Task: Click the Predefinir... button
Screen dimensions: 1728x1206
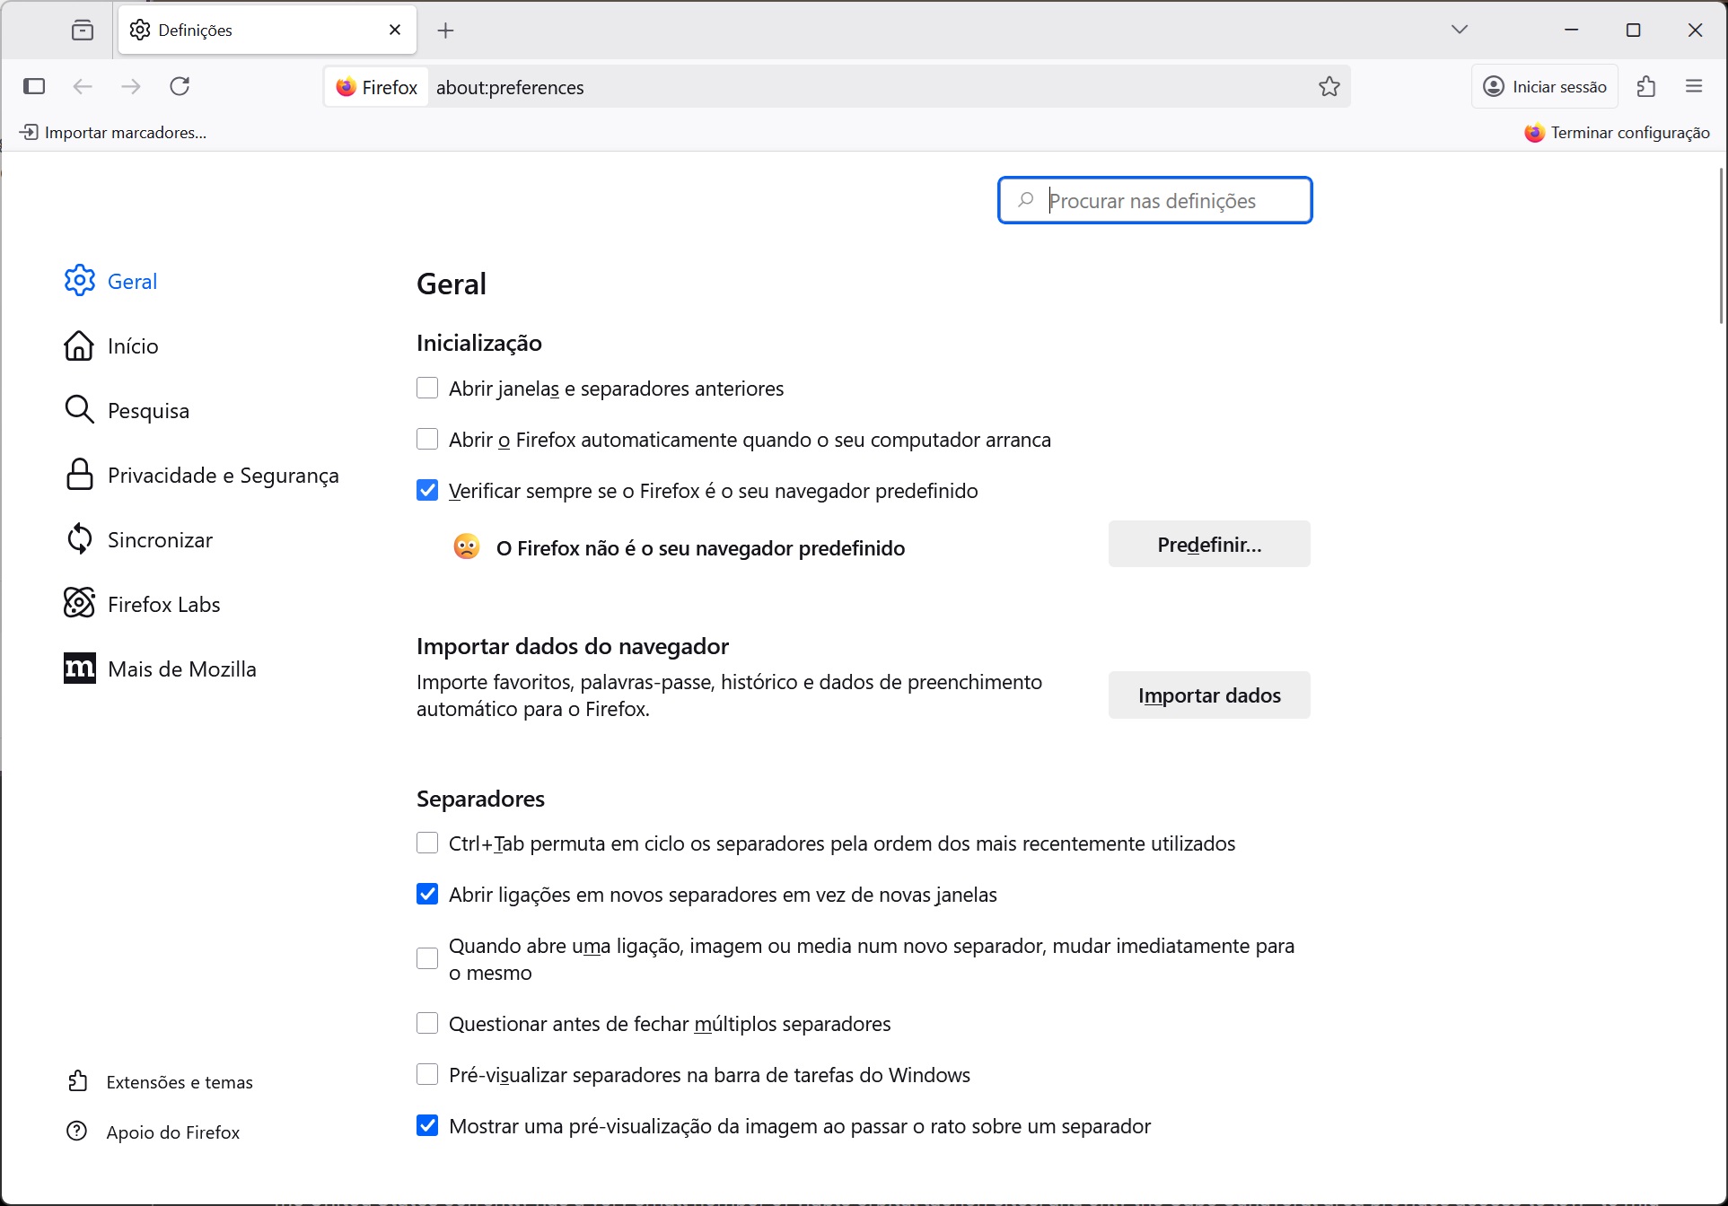Action: pos(1208,544)
